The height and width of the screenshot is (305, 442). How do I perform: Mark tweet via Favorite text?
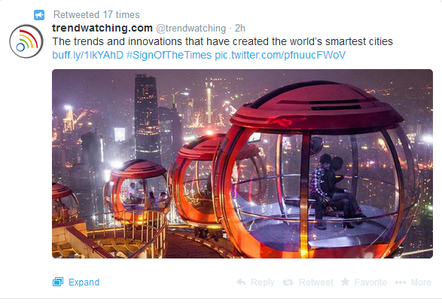click(x=370, y=282)
